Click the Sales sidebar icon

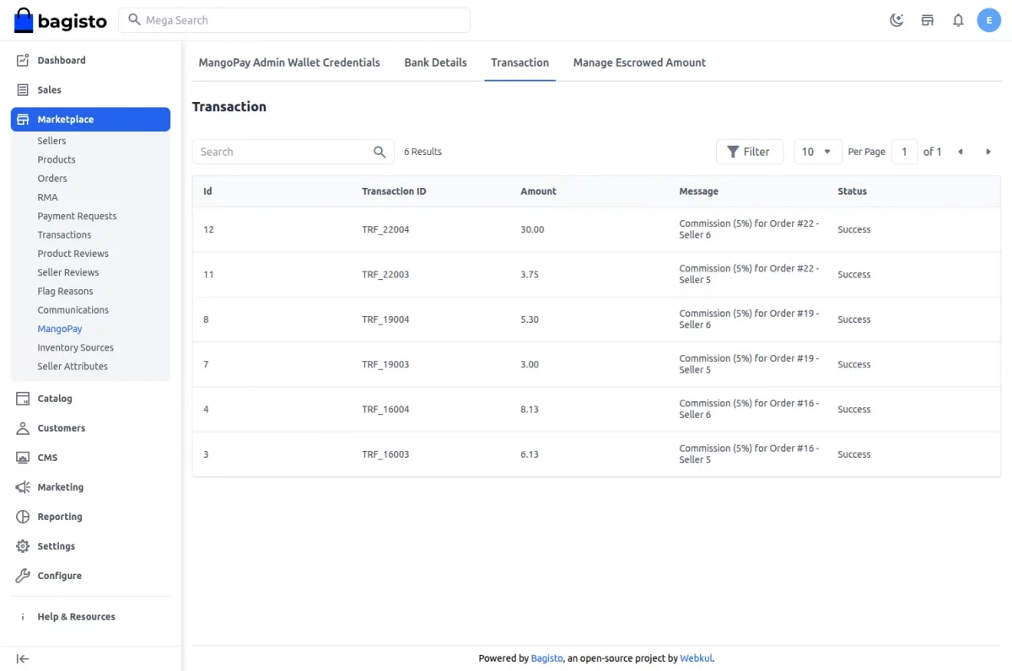(23, 90)
